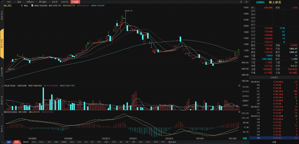Image resolution: width=299 pixels, height=144 pixels.
Task: Open the 多图组合 dropdown
Action: 31,2
